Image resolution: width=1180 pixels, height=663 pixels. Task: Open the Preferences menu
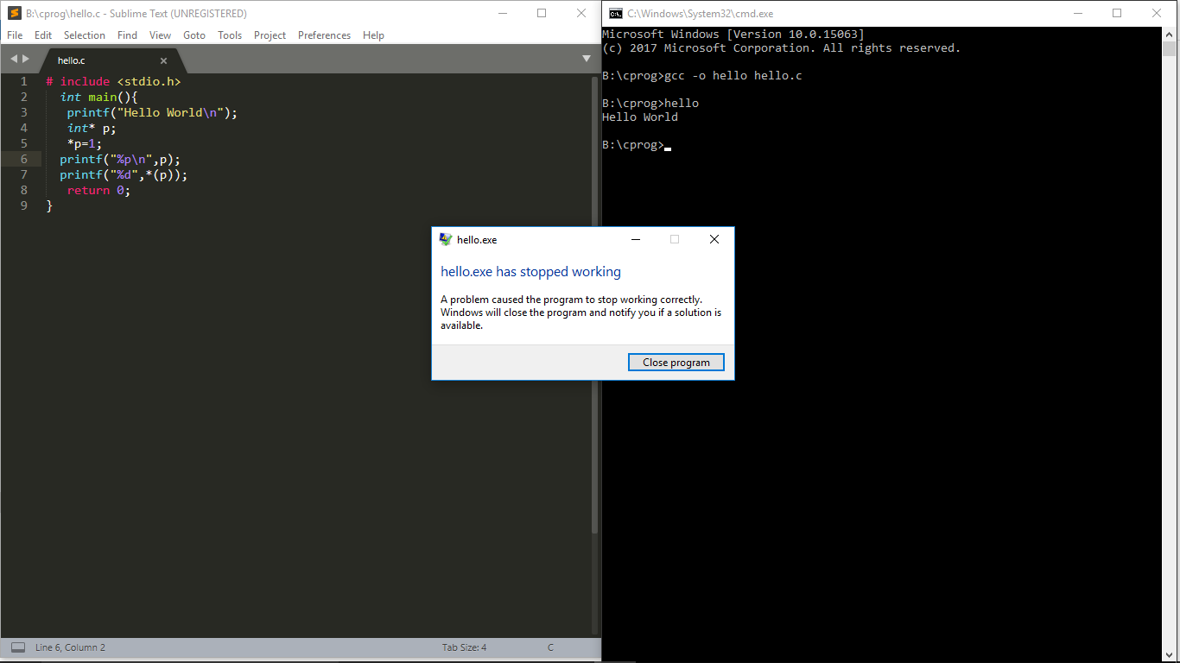pyautogui.click(x=324, y=35)
